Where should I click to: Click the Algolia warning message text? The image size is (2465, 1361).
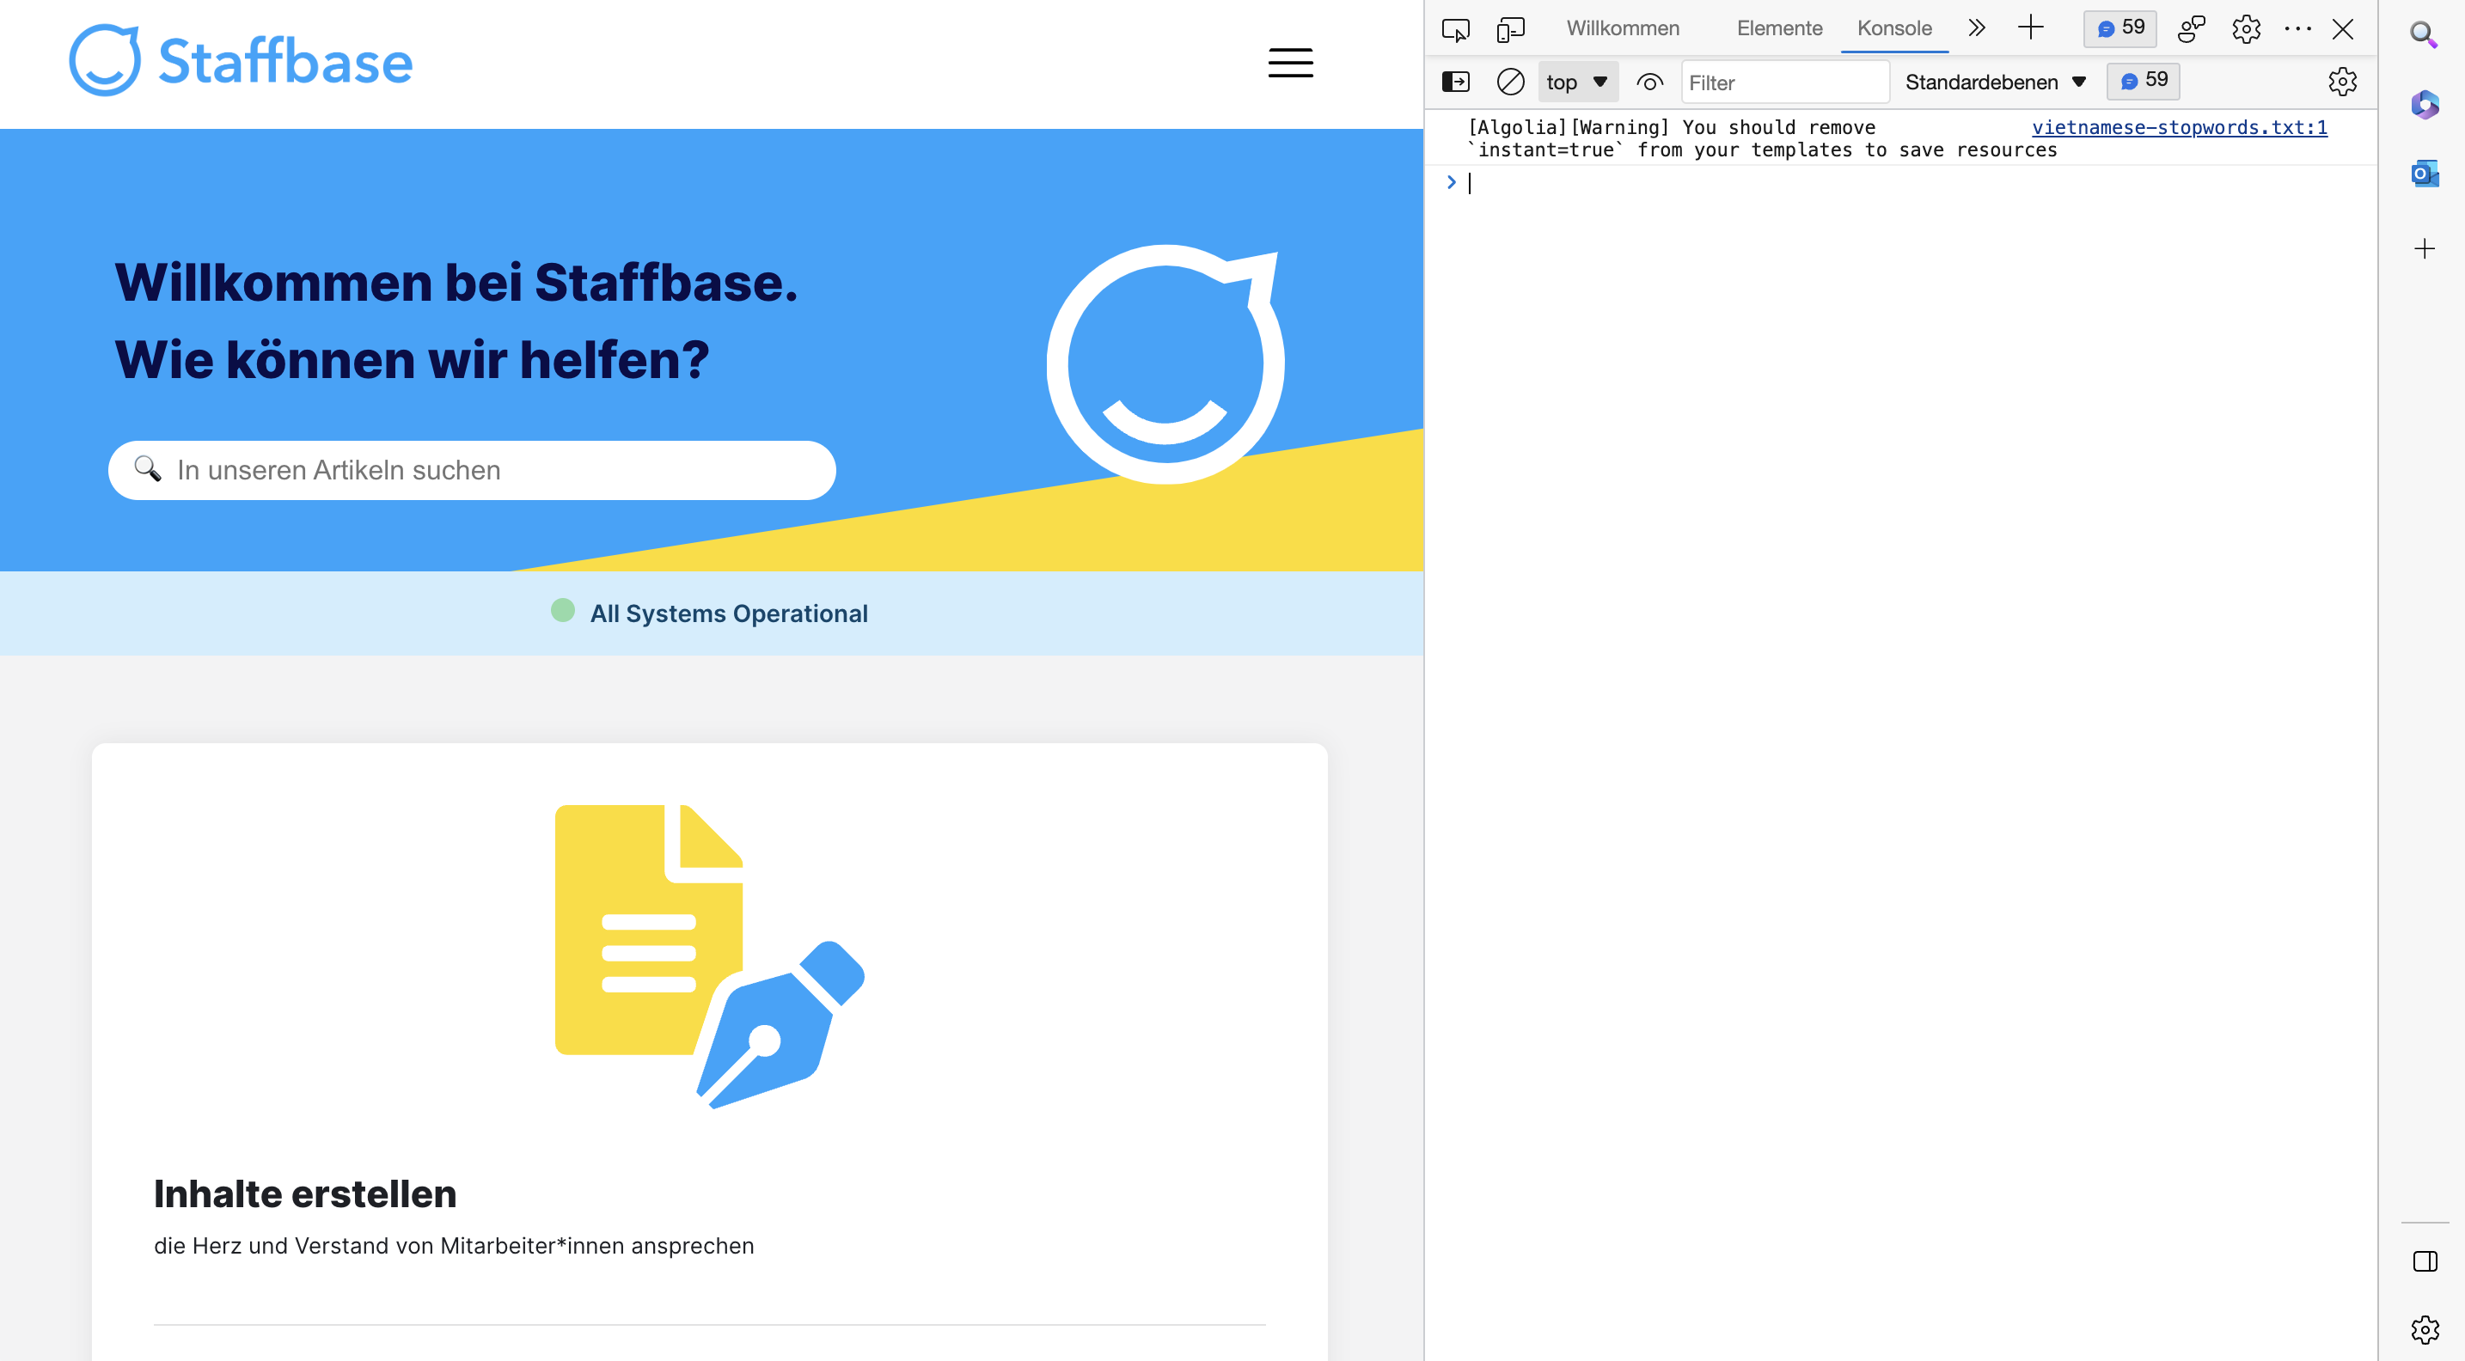pos(1762,138)
